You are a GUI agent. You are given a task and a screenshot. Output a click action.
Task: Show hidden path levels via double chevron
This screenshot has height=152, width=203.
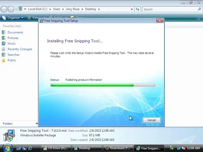coord(25,9)
